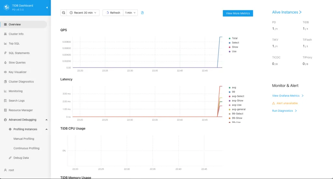Select Manual Profiling in the sidebar
This screenshot has width=333, height=179.
[x=24, y=139]
